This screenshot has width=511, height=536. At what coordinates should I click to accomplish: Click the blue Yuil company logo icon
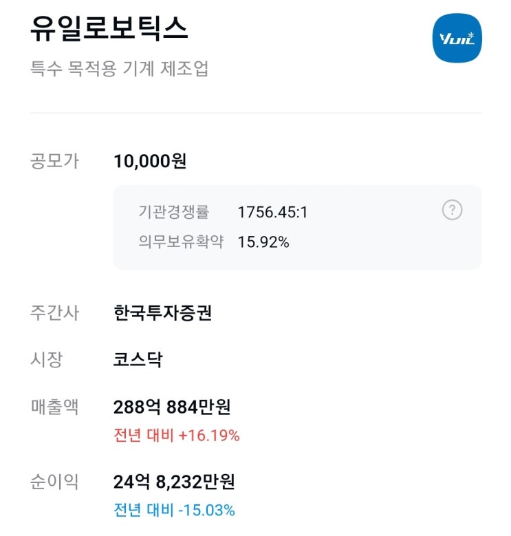click(457, 38)
